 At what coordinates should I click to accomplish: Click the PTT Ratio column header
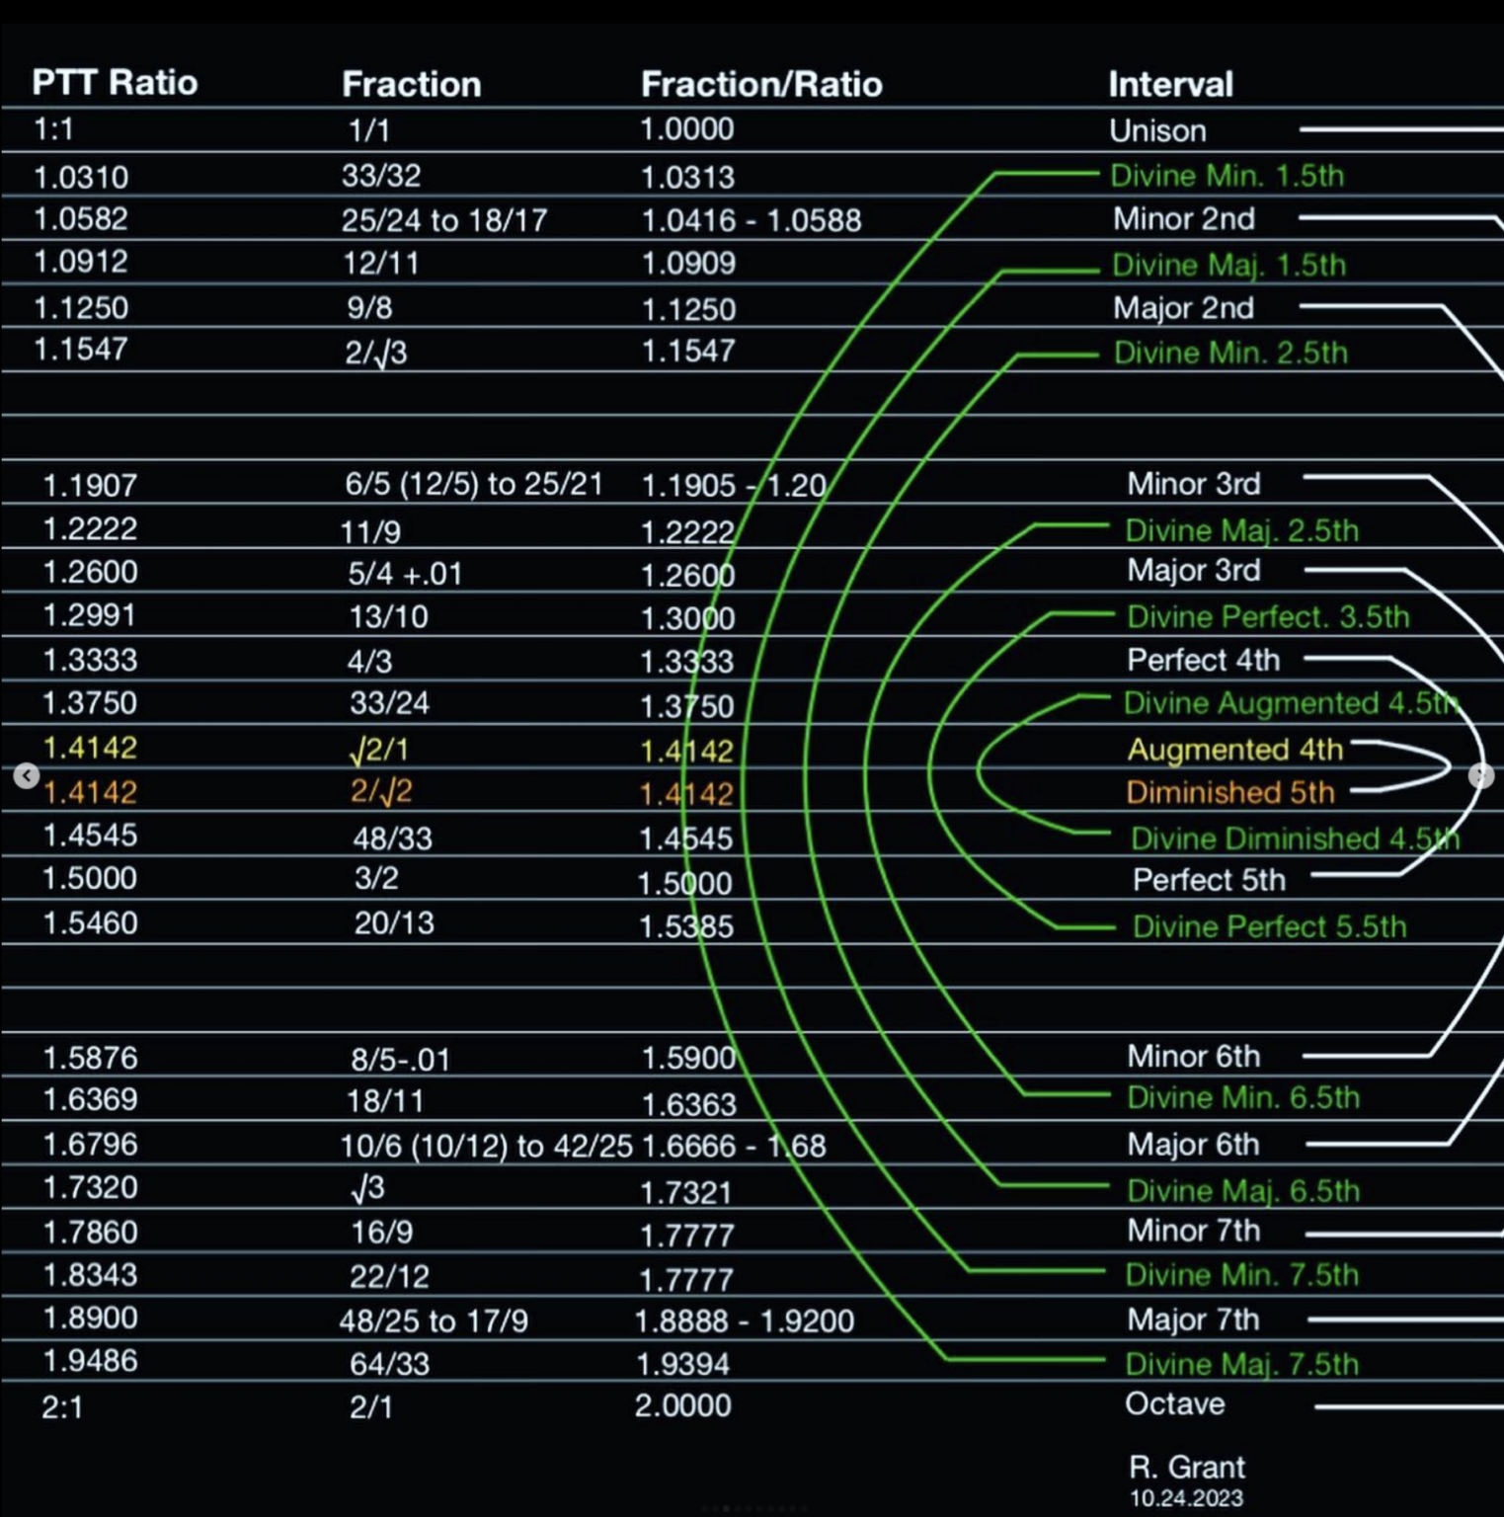tap(115, 83)
